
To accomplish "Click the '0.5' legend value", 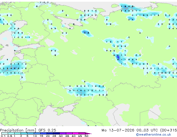I will pyautogui.click(x=10, y=136).
